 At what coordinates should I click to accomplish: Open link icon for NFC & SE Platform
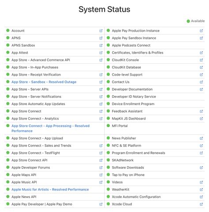(202, 146)
